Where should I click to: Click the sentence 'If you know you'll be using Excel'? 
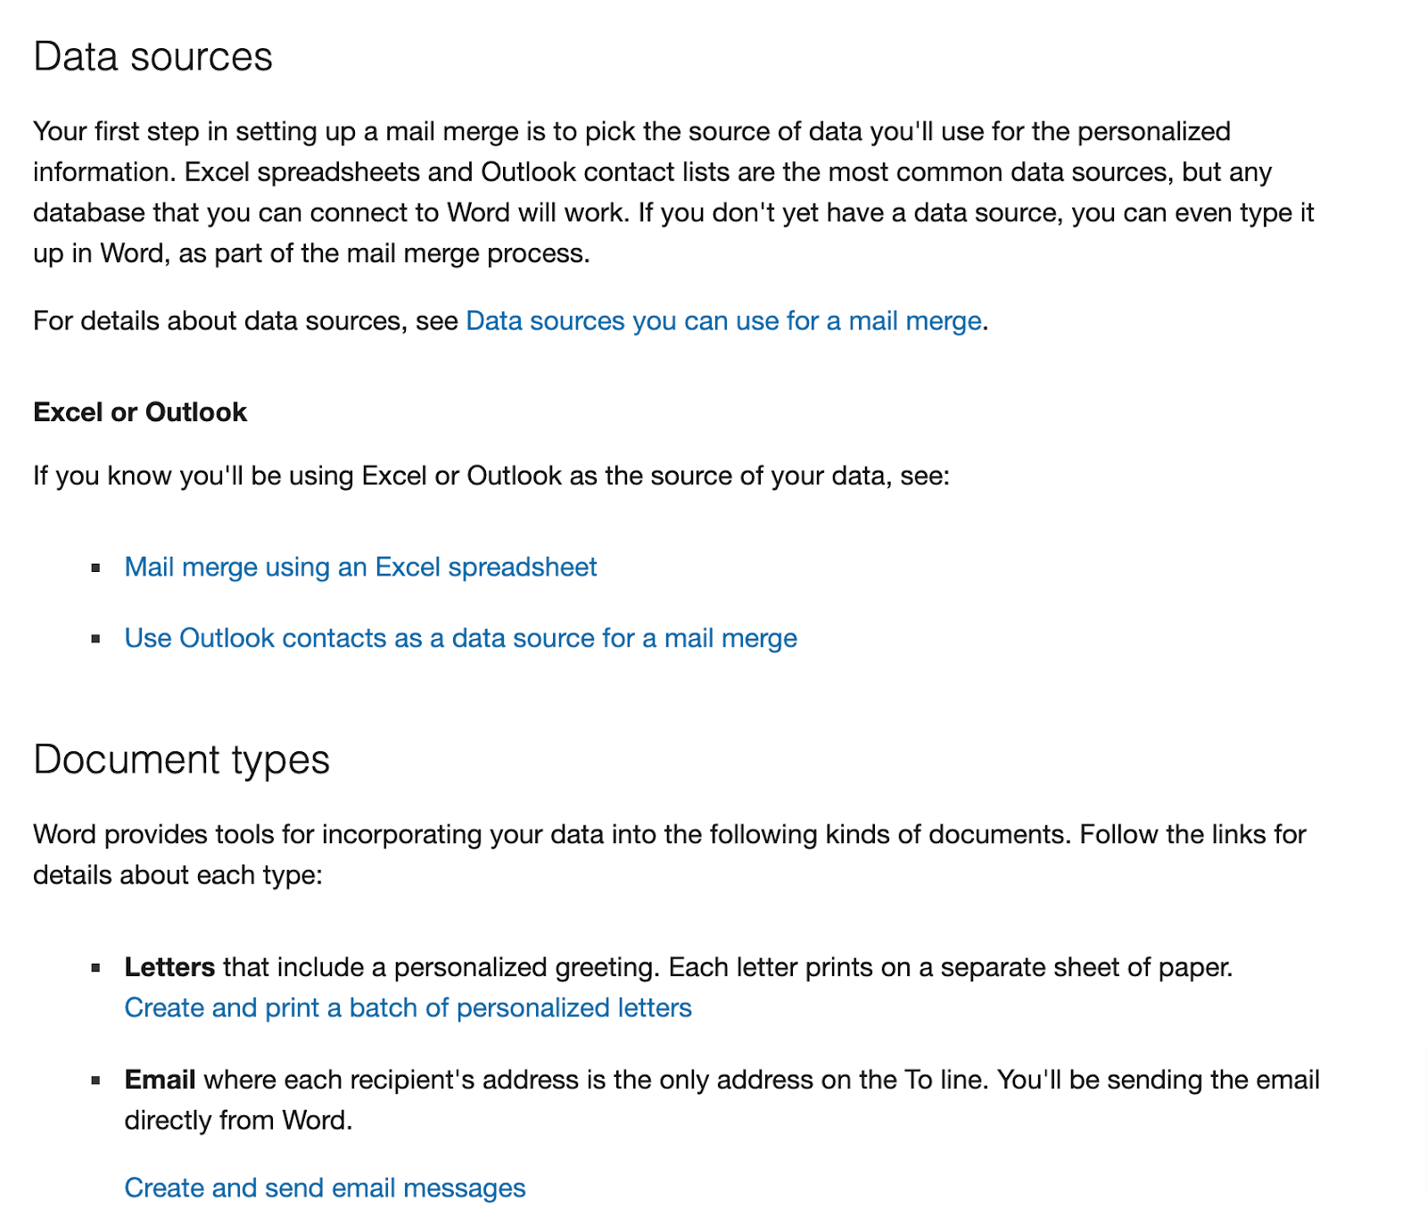coord(491,476)
